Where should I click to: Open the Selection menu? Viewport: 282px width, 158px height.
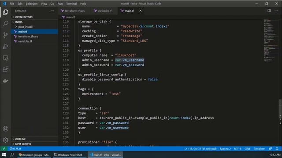[x=32, y=4]
